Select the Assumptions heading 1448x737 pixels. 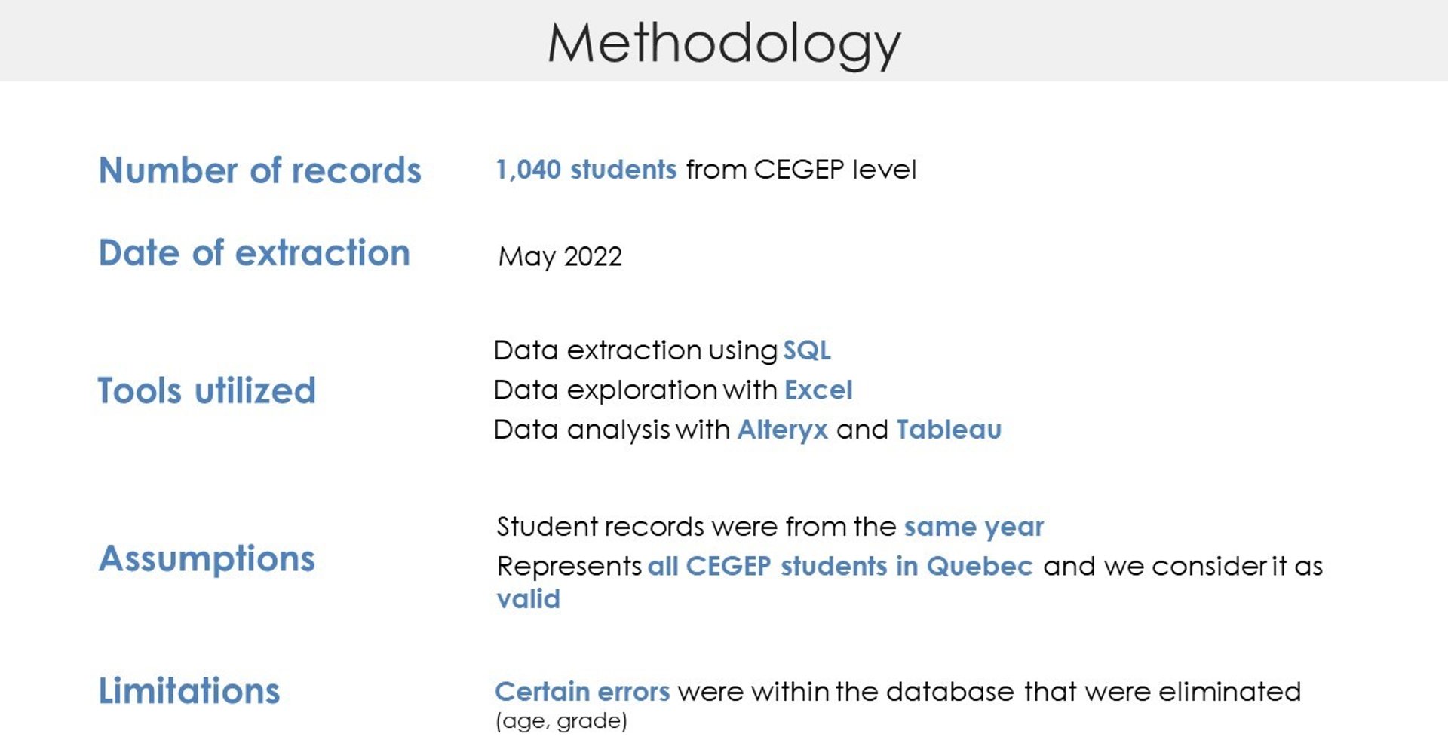207,559
